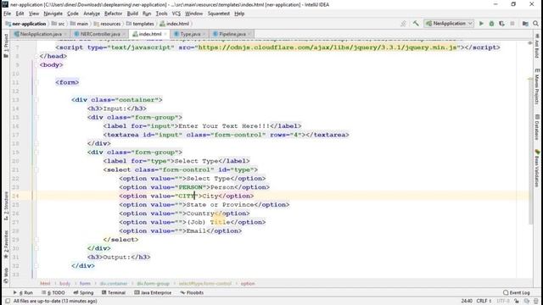
Task: Click ner-application breadcrumb in navigation bar
Action: point(25,24)
